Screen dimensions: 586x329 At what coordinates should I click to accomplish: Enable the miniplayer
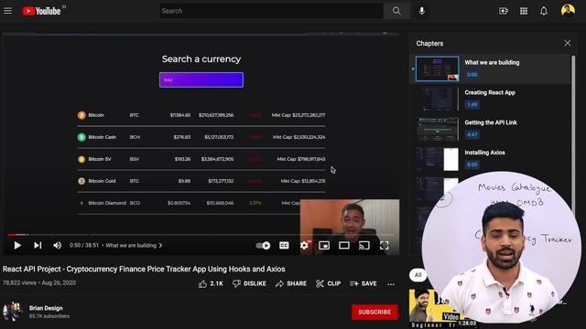(324, 245)
